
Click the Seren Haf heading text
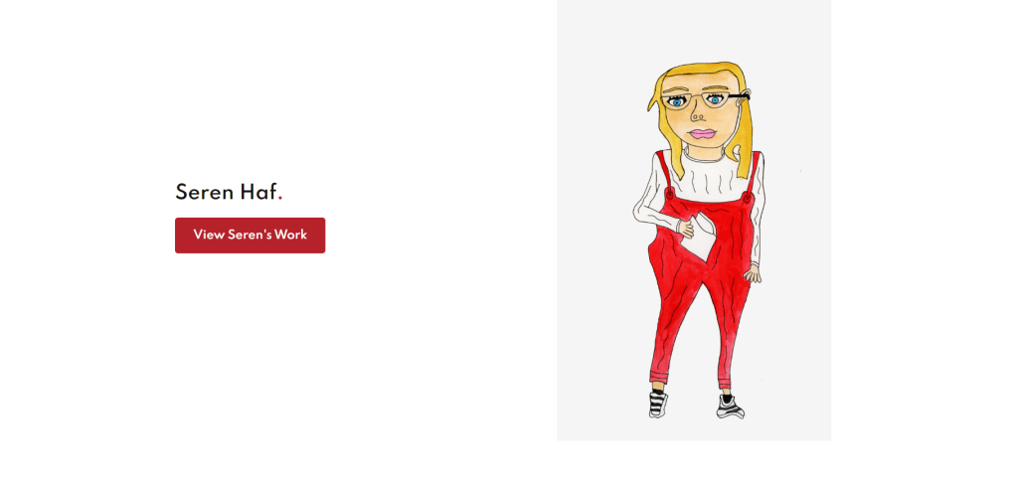(229, 193)
